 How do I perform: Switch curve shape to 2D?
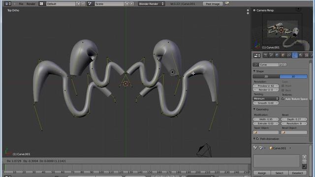266,77
